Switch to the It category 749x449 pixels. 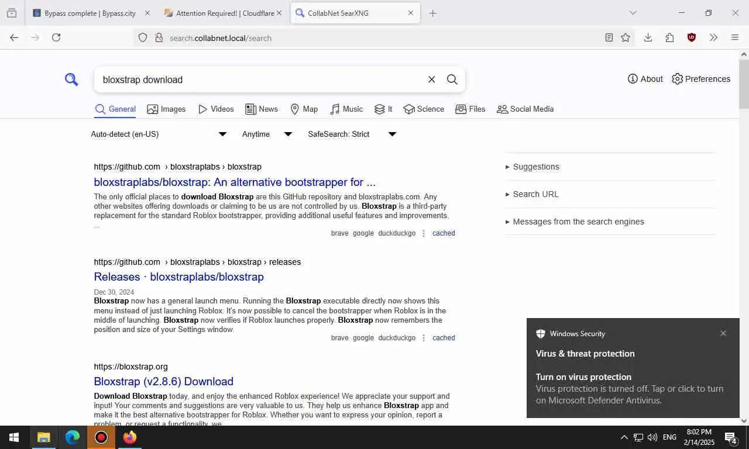383,109
